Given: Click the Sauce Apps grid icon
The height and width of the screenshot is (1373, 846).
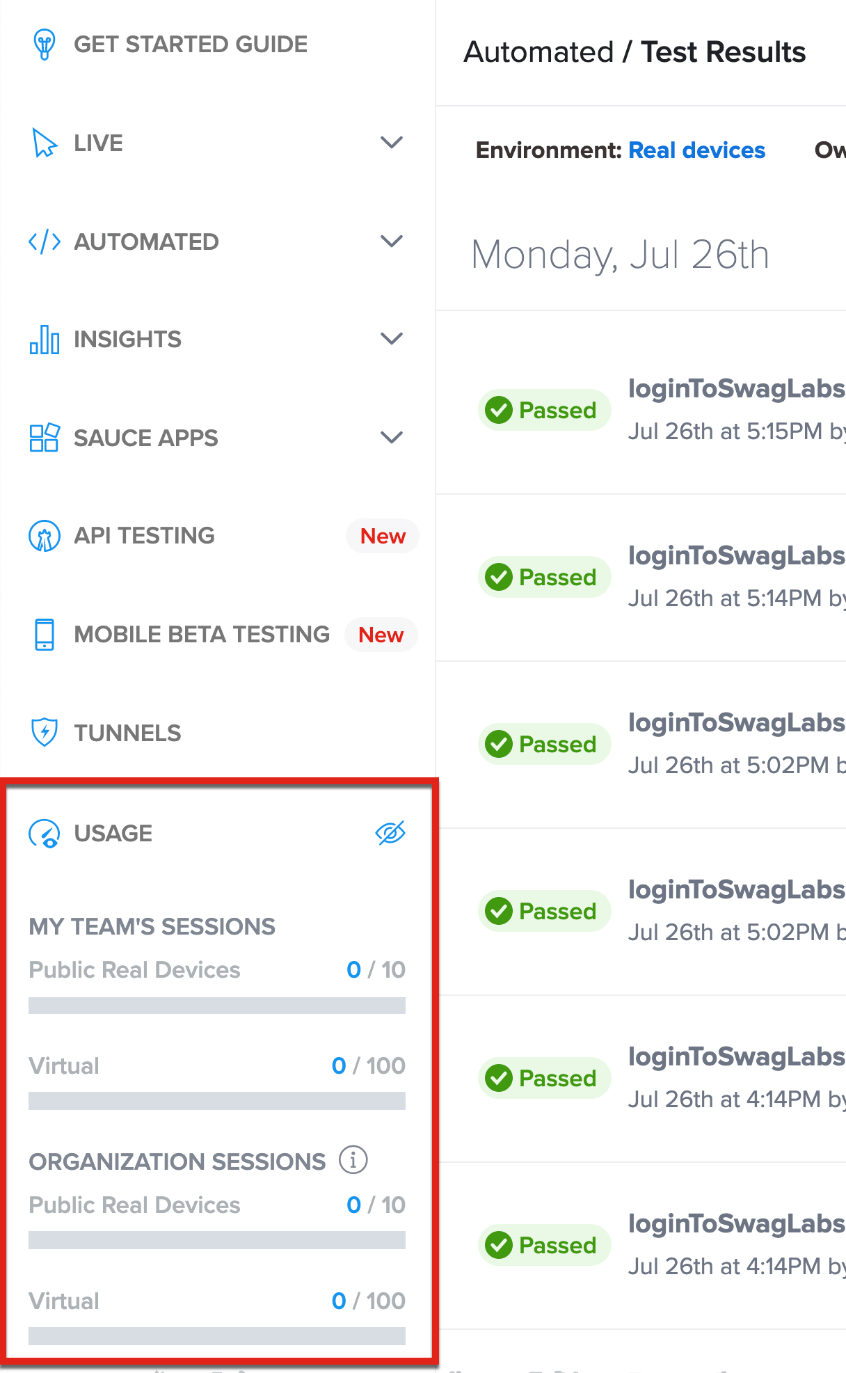Looking at the screenshot, I should coord(44,438).
